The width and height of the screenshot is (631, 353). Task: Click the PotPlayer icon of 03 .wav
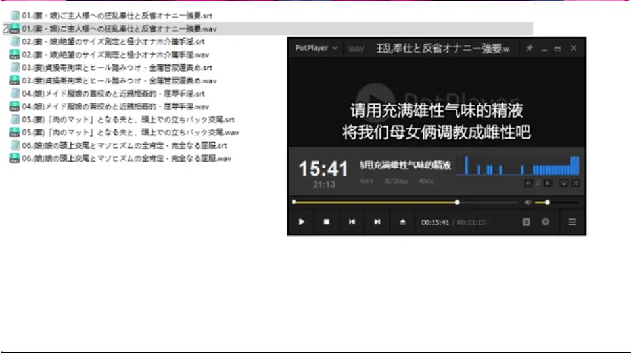click(14, 80)
